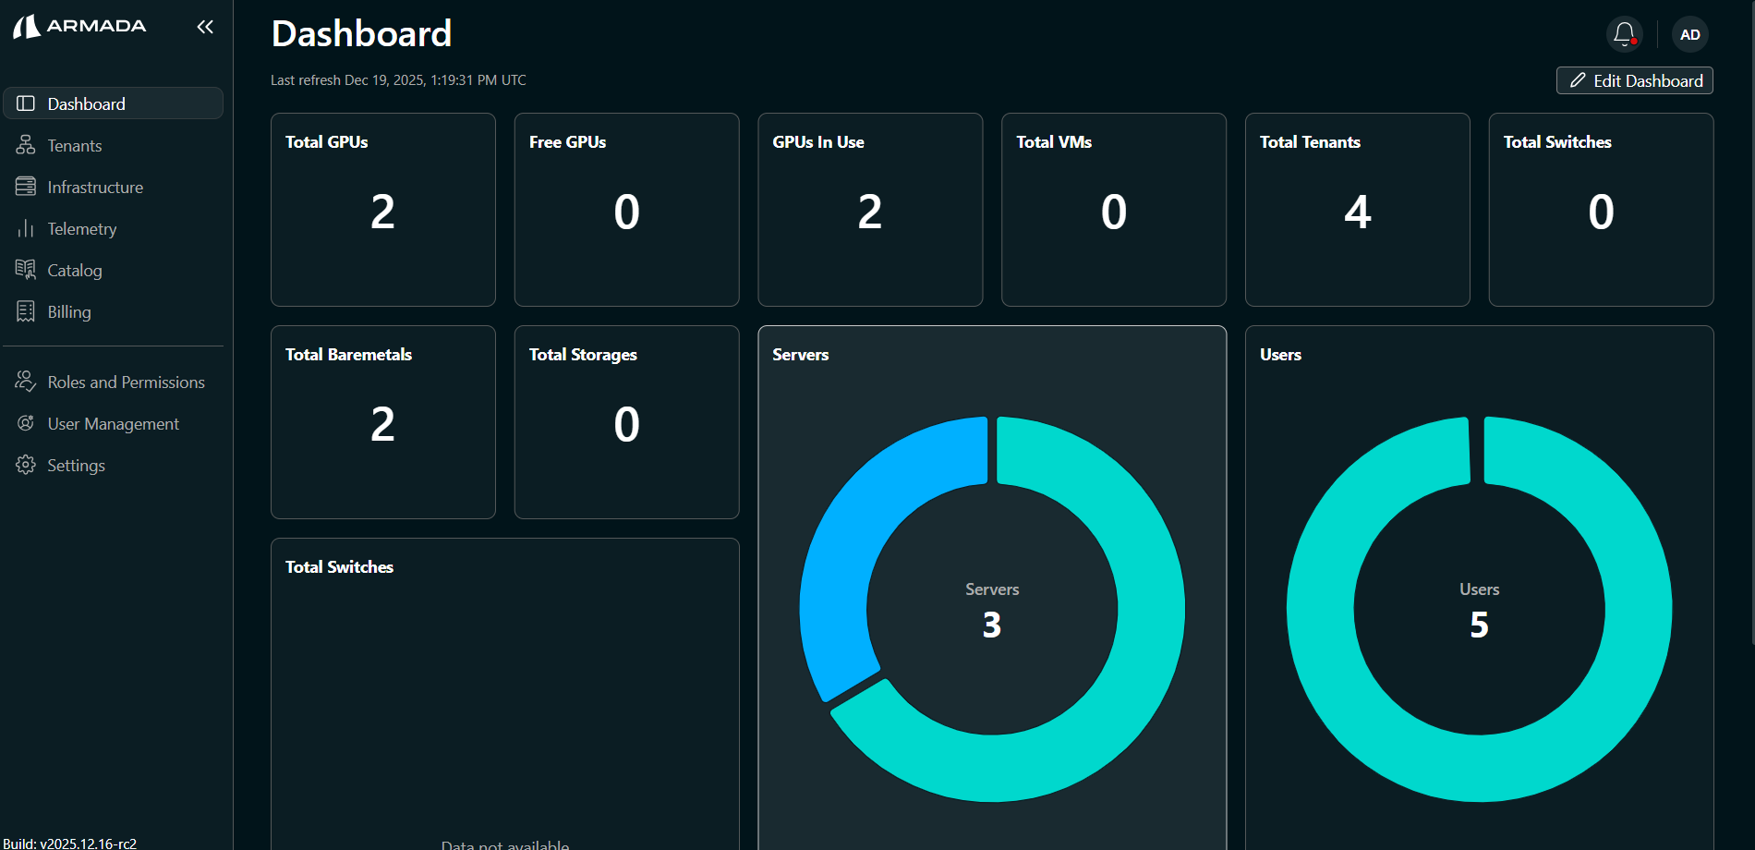Open the Dashboard icon in the sidebar
This screenshot has width=1755, height=850.
tap(26, 103)
